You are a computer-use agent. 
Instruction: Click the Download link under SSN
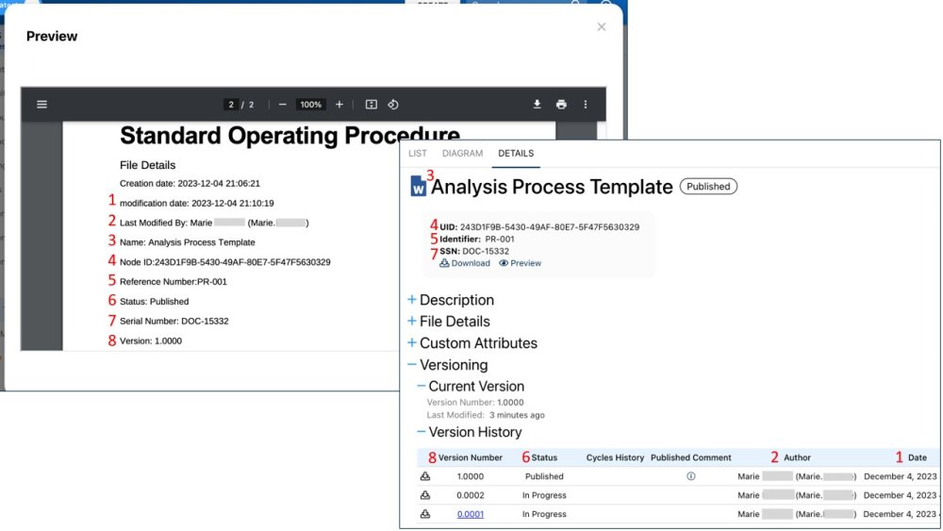[465, 263]
